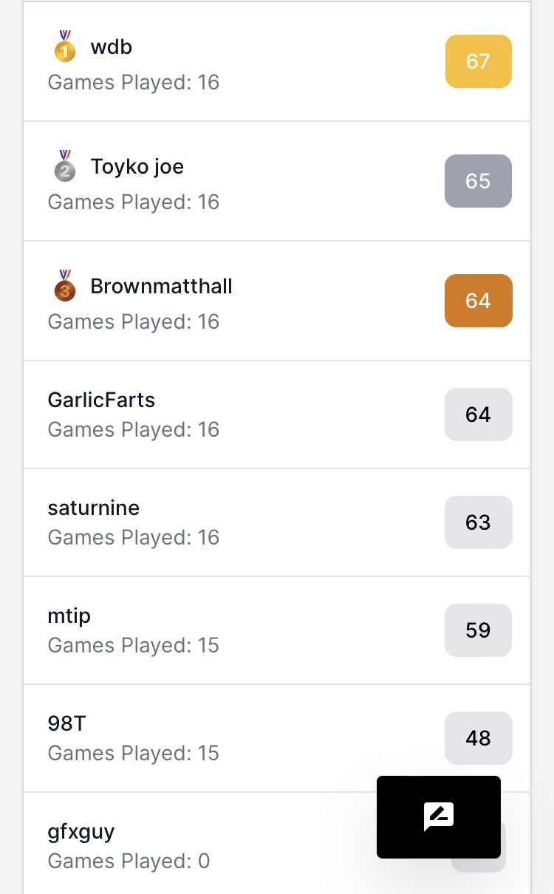Open Brownmatthall's leaderboard entry
554x894 pixels.
277,301
